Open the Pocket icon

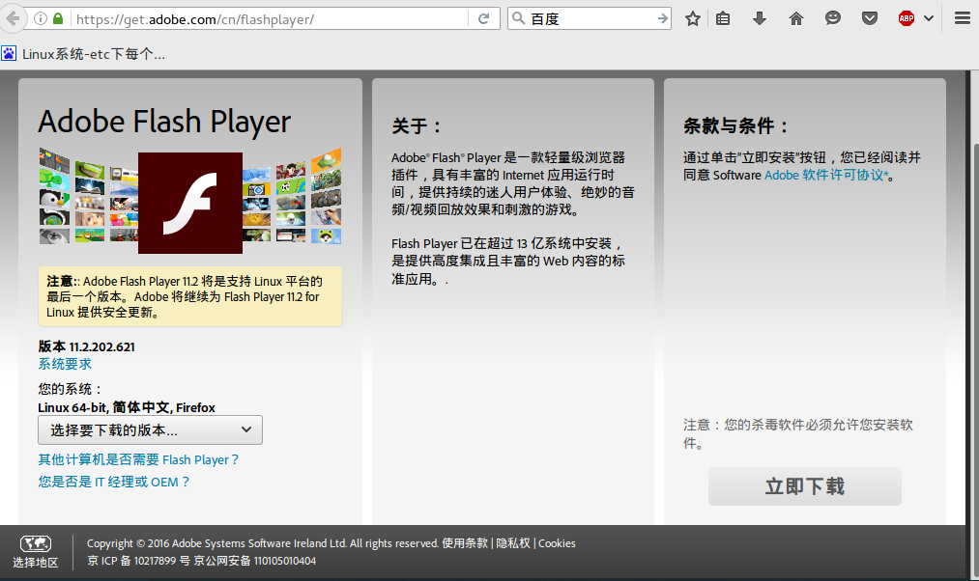870,18
